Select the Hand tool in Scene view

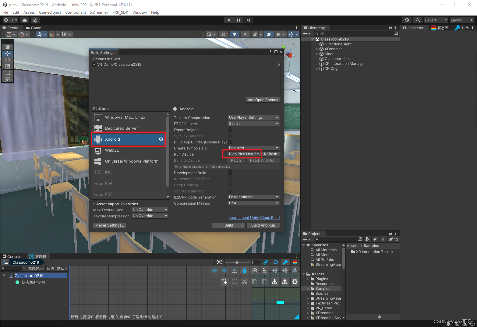[x=8, y=47]
